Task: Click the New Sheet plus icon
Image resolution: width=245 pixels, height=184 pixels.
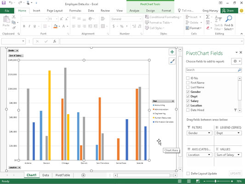Action: 84,175
